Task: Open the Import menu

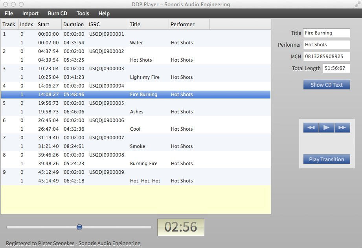Action: 30,13
